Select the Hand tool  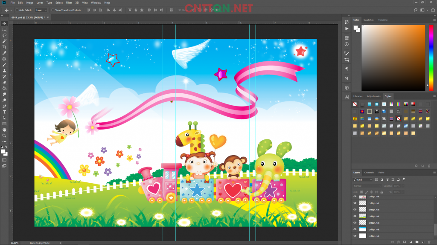(4, 130)
